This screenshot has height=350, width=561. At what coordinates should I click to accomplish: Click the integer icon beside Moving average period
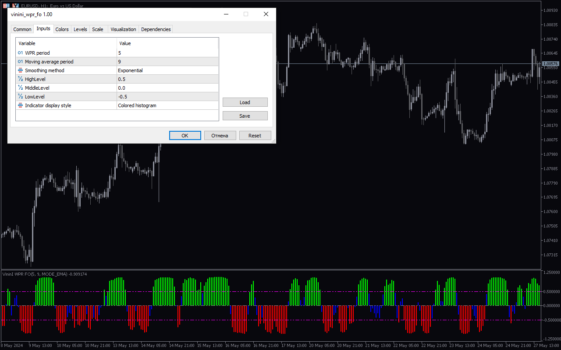[20, 62]
